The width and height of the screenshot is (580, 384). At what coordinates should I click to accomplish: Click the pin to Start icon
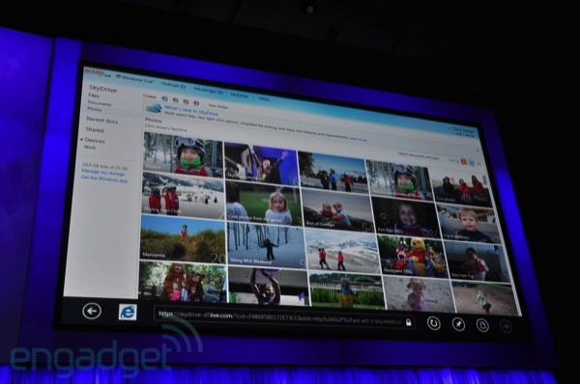(458, 324)
